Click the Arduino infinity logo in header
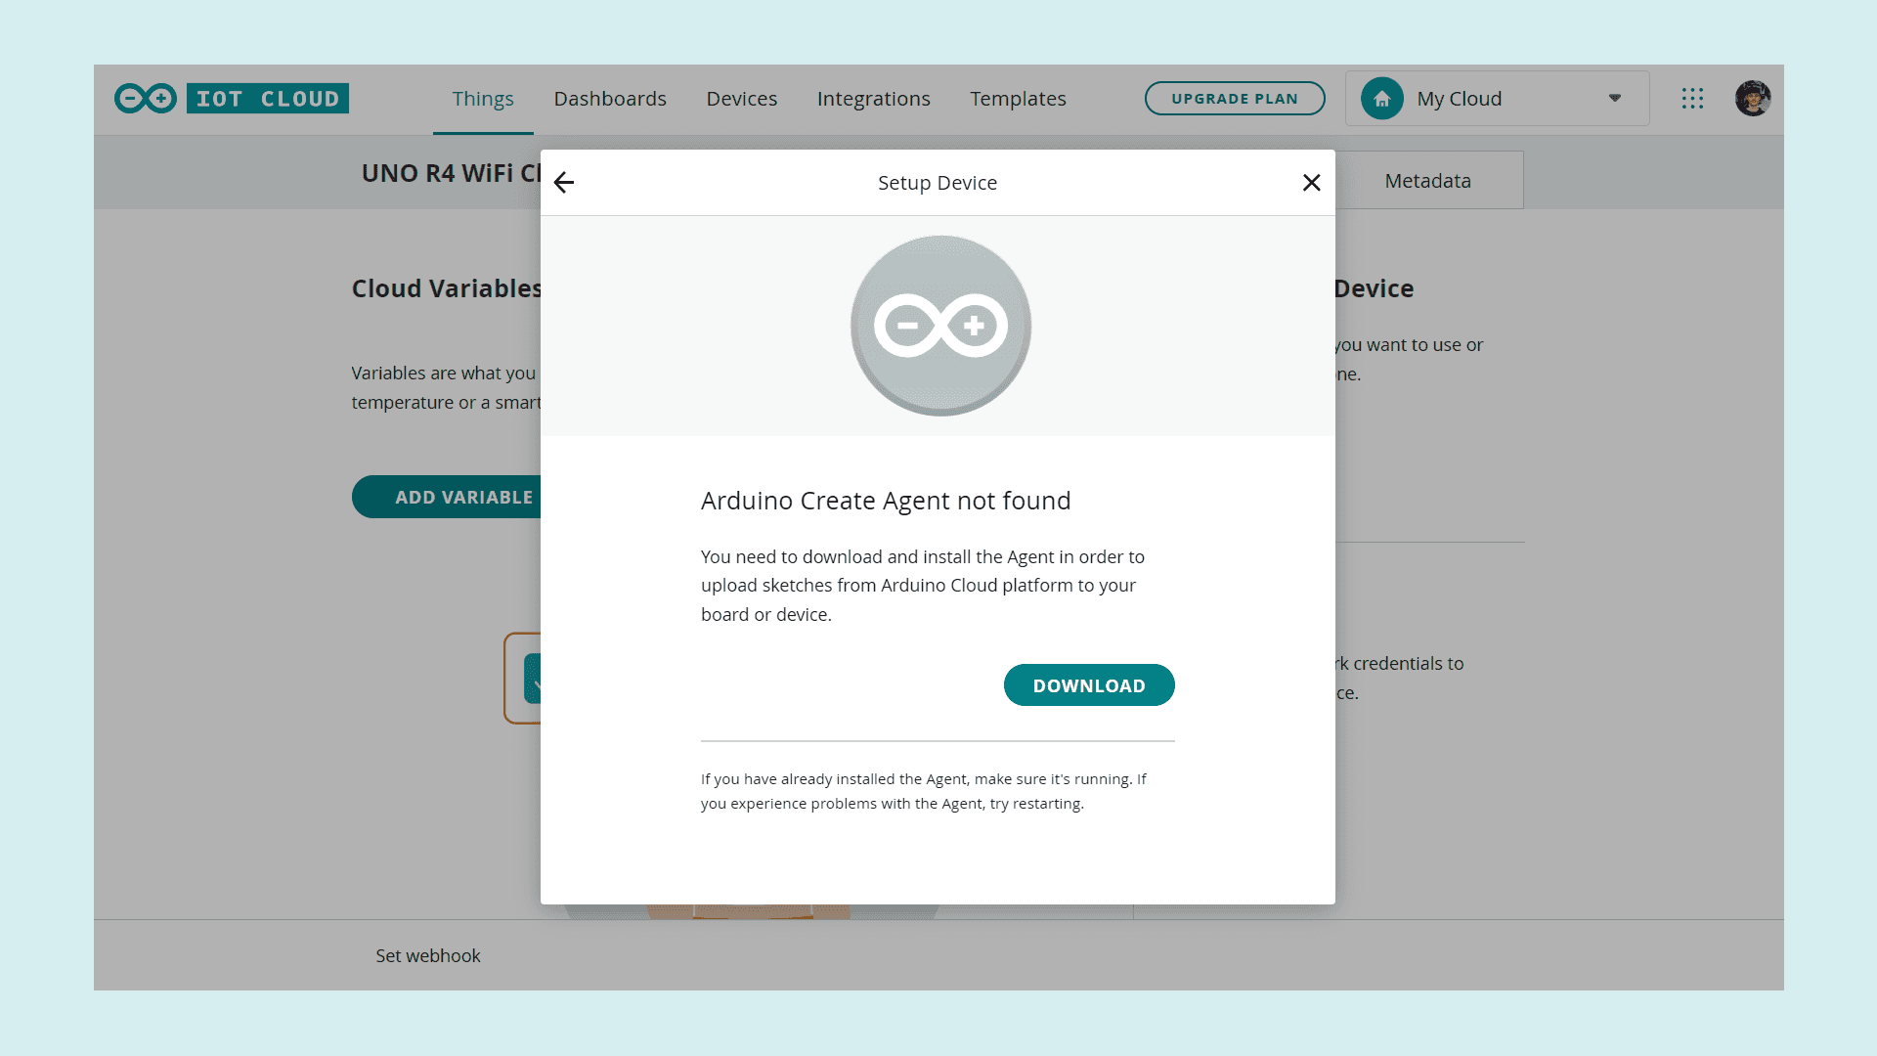The height and width of the screenshot is (1056, 1877). (145, 99)
